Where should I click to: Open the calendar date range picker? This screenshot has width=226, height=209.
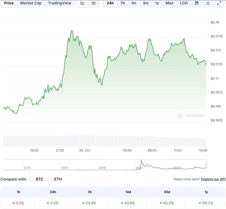pos(197,3)
